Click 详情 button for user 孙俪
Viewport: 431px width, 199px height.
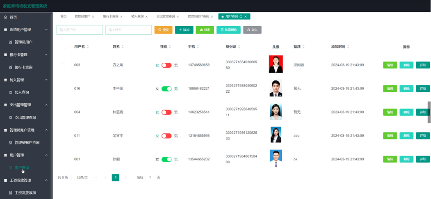[423, 159]
